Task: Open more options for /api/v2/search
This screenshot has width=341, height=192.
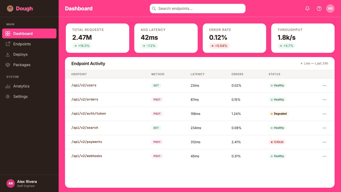Action: pos(324,128)
